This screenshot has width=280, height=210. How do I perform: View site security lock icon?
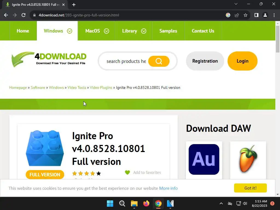click(34, 15)
